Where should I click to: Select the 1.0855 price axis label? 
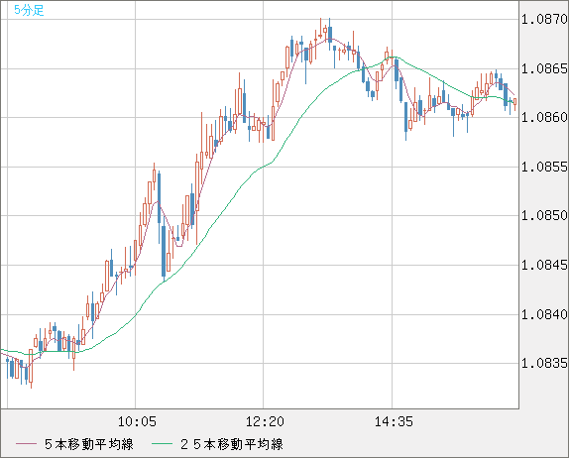544,167
